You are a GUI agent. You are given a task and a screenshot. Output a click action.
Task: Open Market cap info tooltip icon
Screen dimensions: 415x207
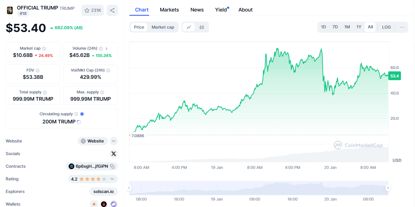[44, 49]
